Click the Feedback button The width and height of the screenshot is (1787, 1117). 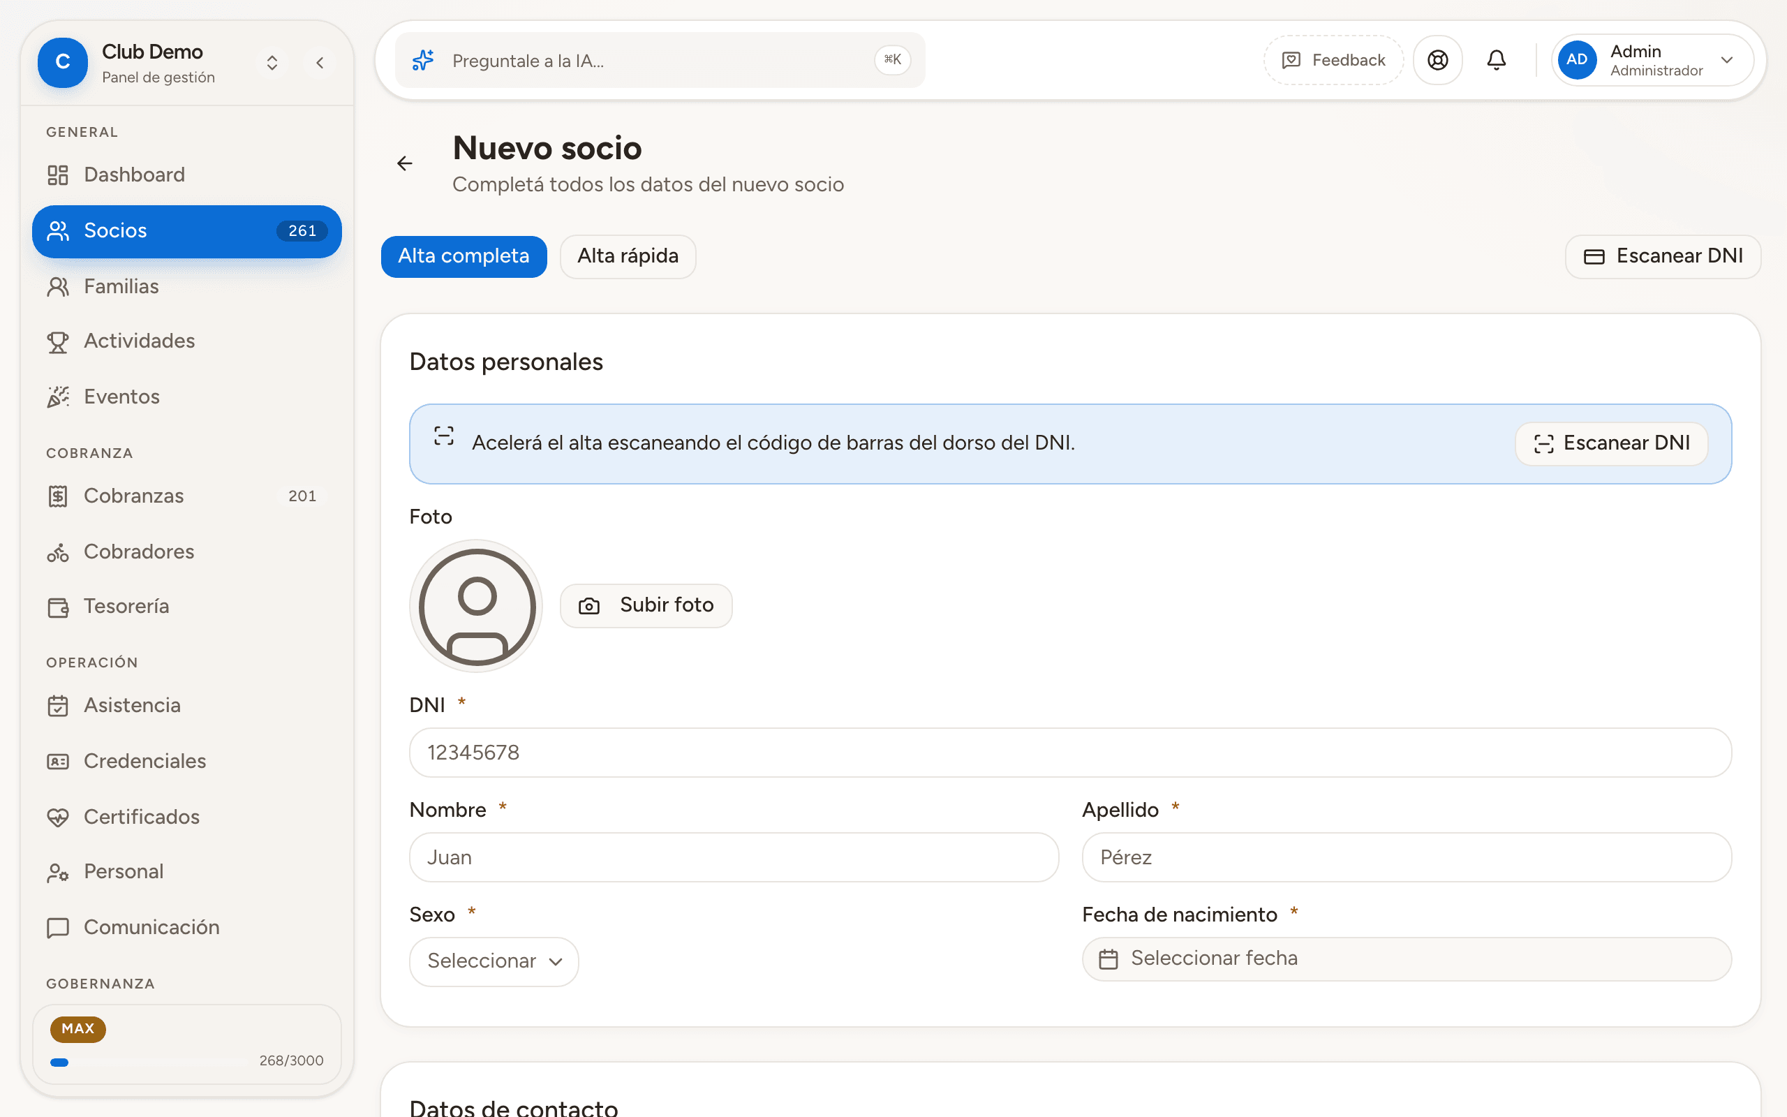[1333, 61]
